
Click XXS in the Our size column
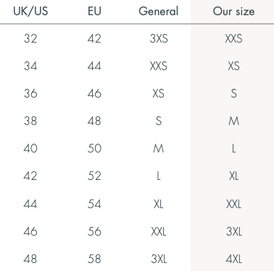coord(233,38)
